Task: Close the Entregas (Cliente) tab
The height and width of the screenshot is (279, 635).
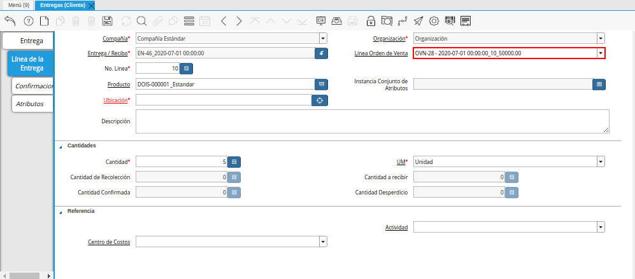Action: point(91,6)
